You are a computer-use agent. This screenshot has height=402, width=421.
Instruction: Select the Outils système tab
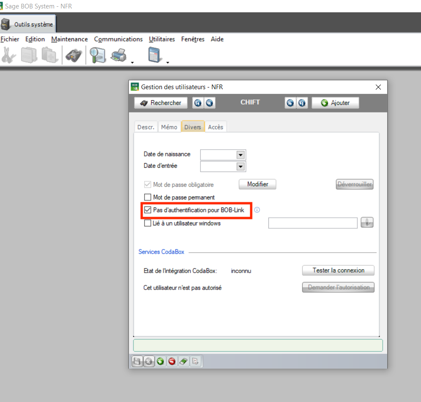(28, 24)
